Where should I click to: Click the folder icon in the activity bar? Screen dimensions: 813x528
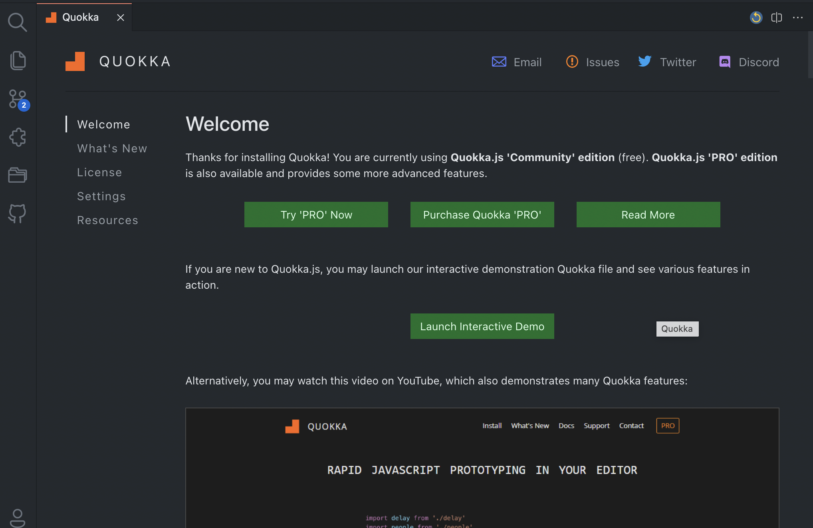(x=18, y=175)
